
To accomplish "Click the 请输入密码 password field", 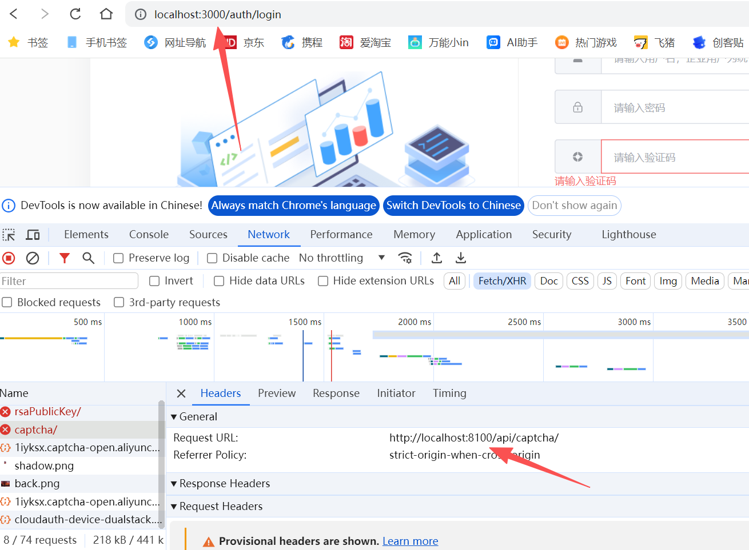I will [x=675, y=107].
